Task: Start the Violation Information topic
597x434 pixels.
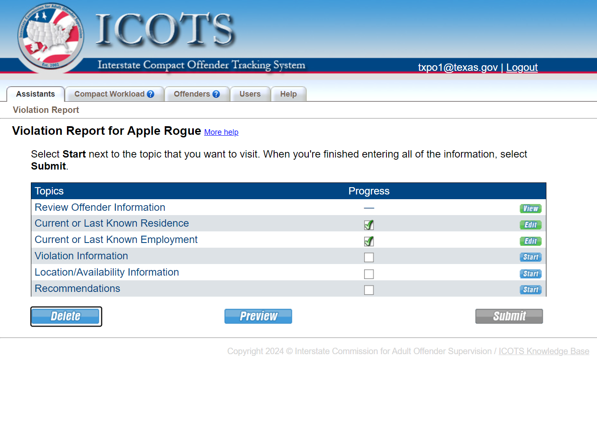Action: click(x=531, y=257)
